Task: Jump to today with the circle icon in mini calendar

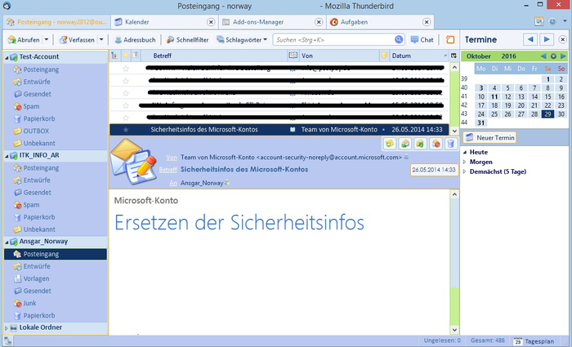Action: pyautogui.click(x=553, y=56)
